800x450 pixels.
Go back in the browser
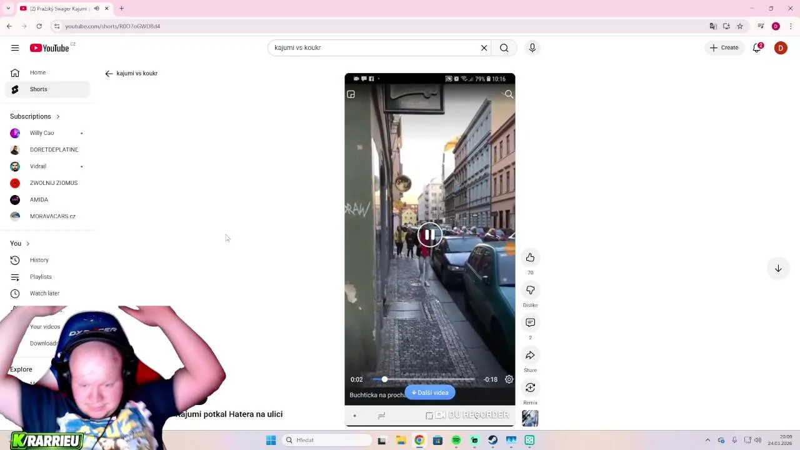(9, 26)
